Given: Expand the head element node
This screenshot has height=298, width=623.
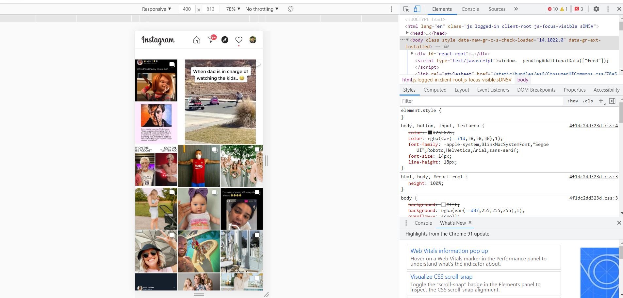Looking at the screenshot, I should tap(407, 33).
